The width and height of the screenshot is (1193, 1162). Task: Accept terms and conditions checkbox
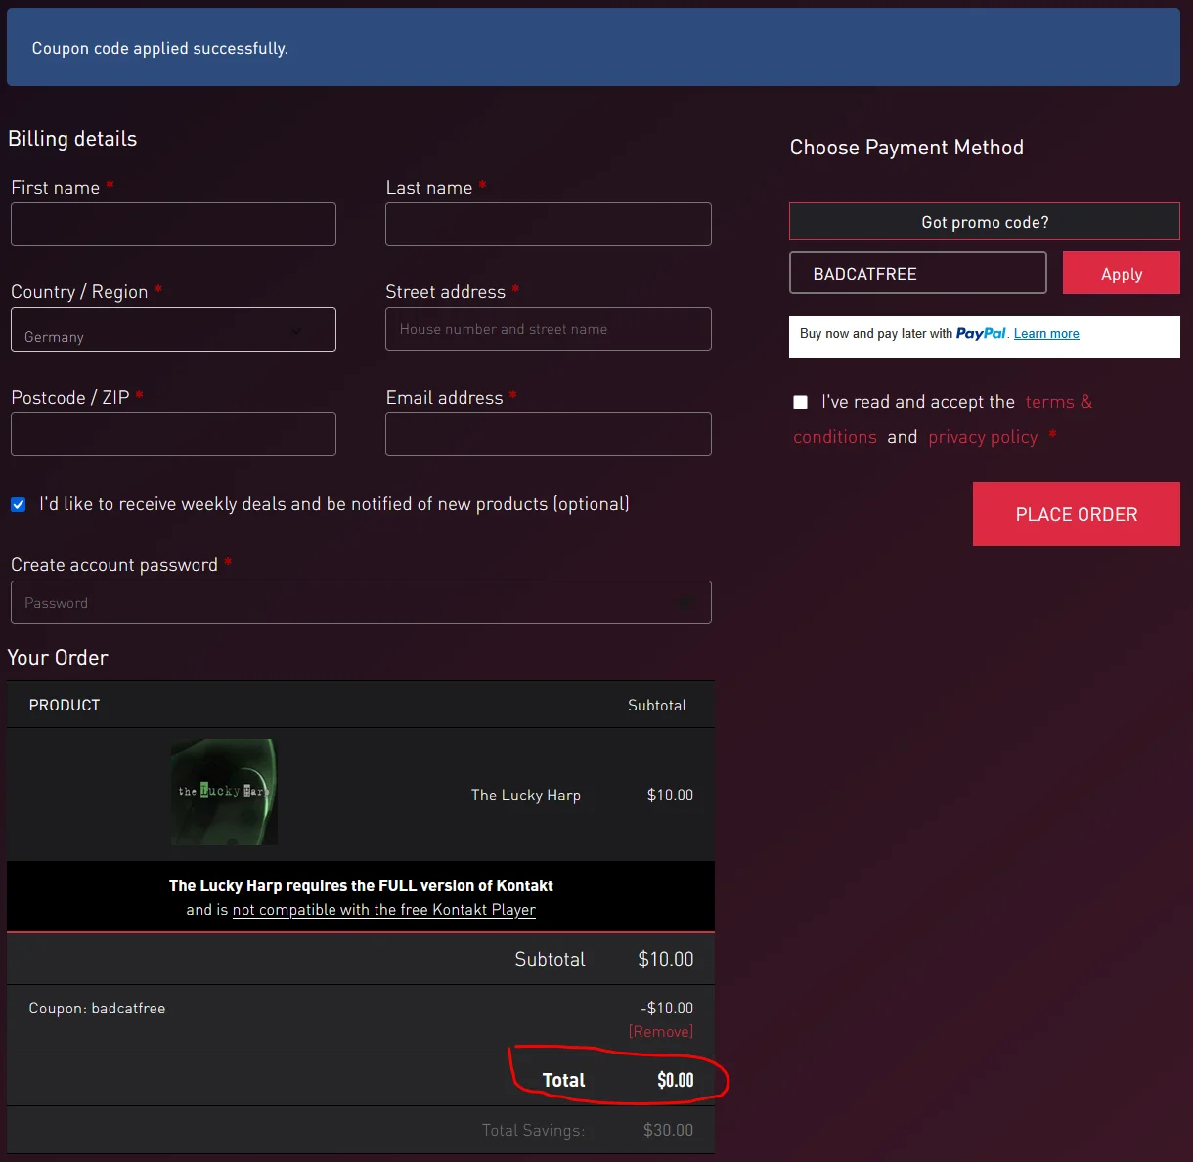800,402
